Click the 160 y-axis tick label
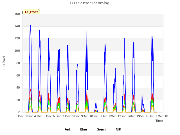This screenshot has width=180, height=135. [x=17, y=14]
